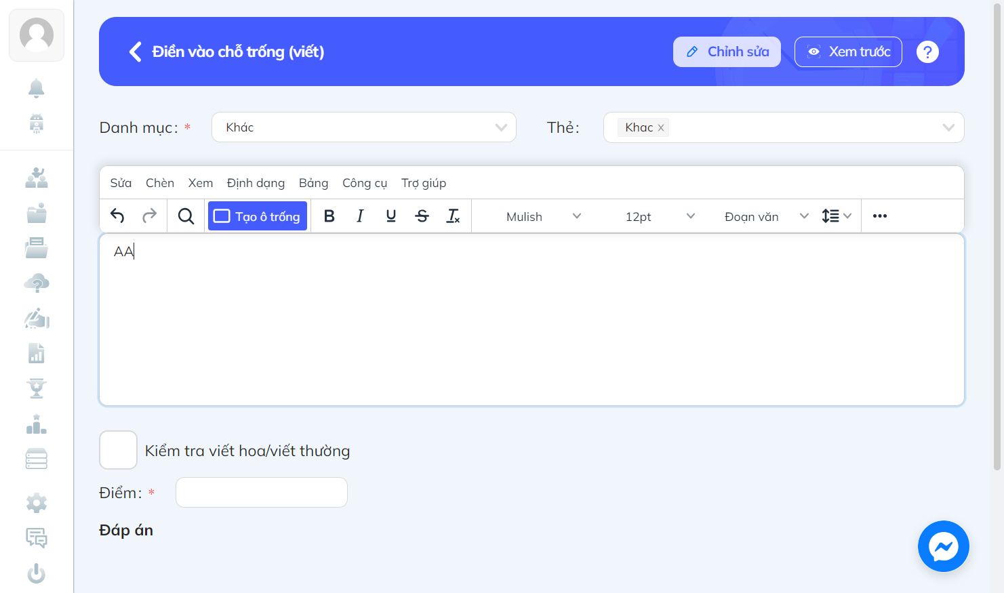Open the 12pt font size dropdown
The height and width of the screenshot is (593, 1004).
pos(660,216)
